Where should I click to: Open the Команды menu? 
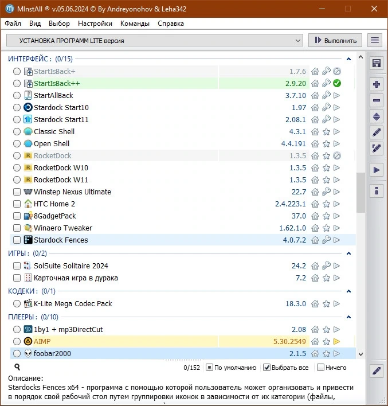[135, 24]
